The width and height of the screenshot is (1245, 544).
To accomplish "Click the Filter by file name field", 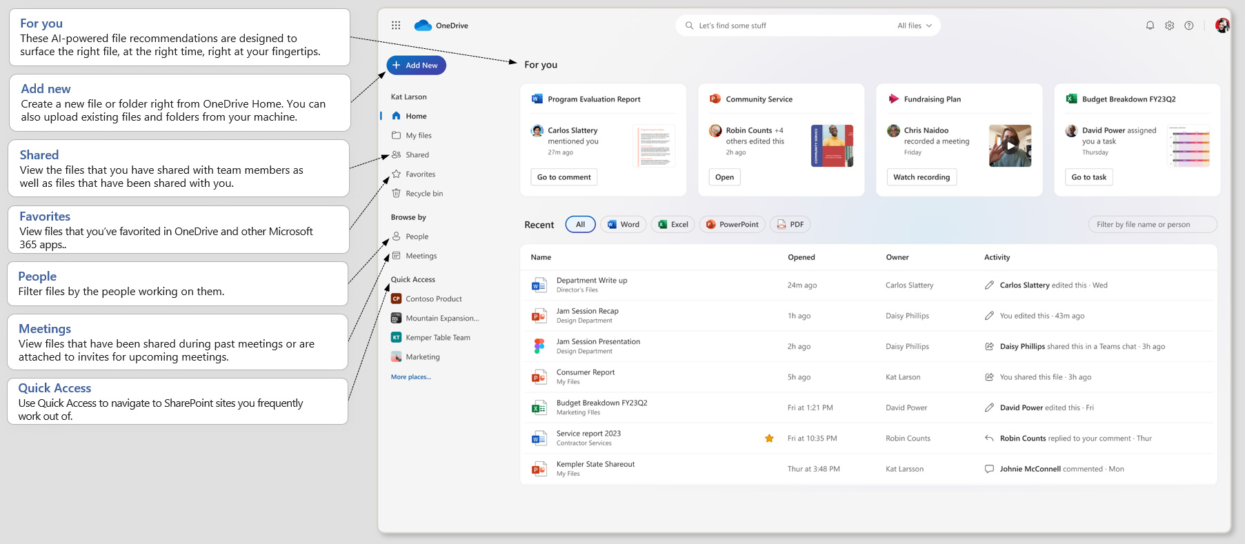I will tap(1152, 225).
